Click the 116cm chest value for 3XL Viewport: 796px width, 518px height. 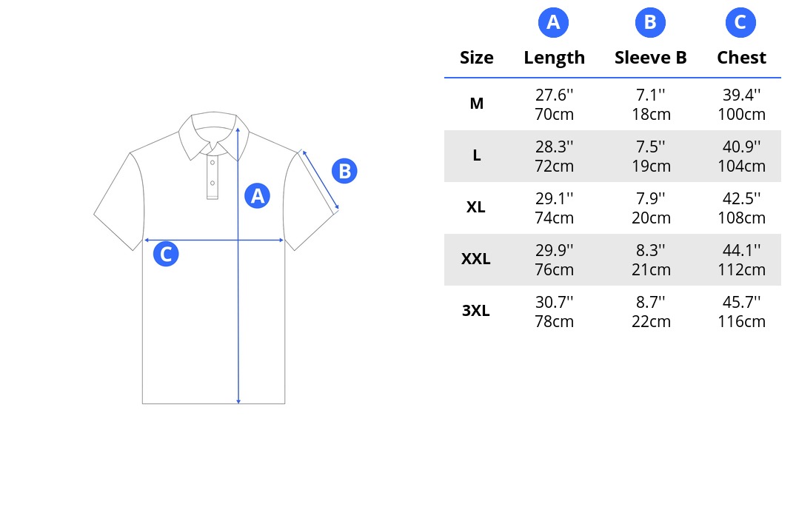coord(741,321)
